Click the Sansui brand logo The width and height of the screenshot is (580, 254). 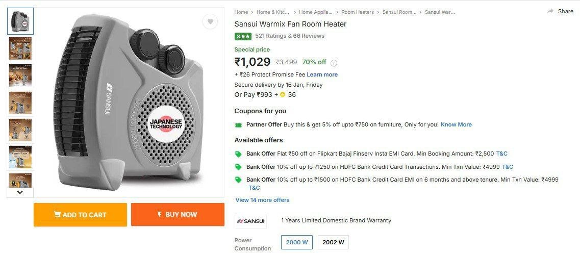tap(250, 221)
